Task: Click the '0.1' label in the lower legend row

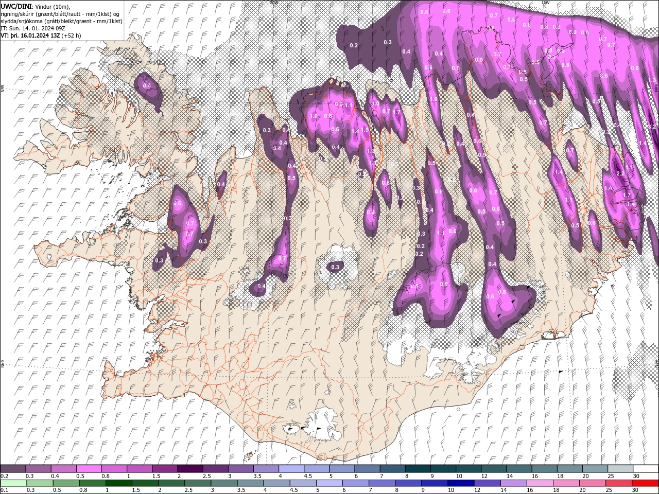Action: [4, 490]
